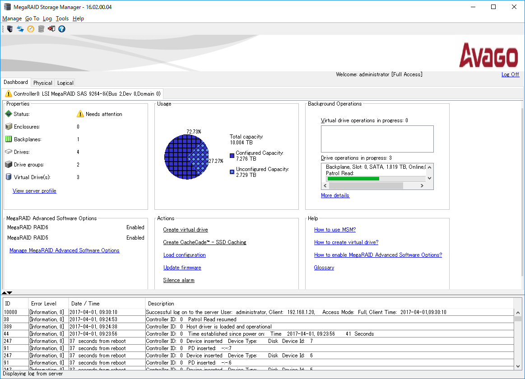Click the usage pie chart
The width and height of the screenshot is (525, 379).
[x=186, y=157]
